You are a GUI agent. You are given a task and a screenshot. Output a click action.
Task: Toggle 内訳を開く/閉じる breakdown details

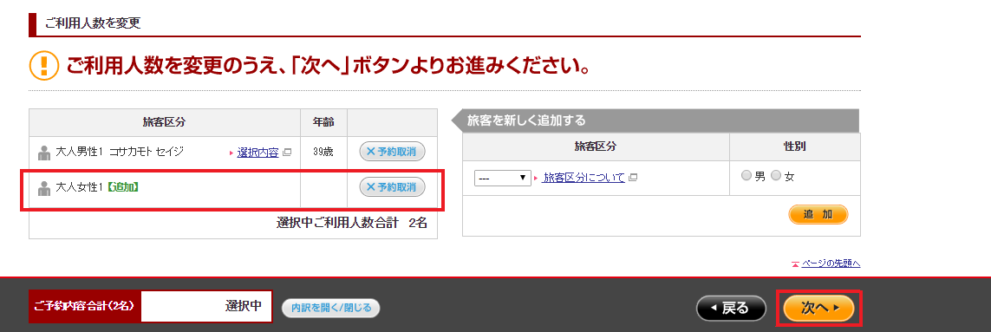coord(330,308)
